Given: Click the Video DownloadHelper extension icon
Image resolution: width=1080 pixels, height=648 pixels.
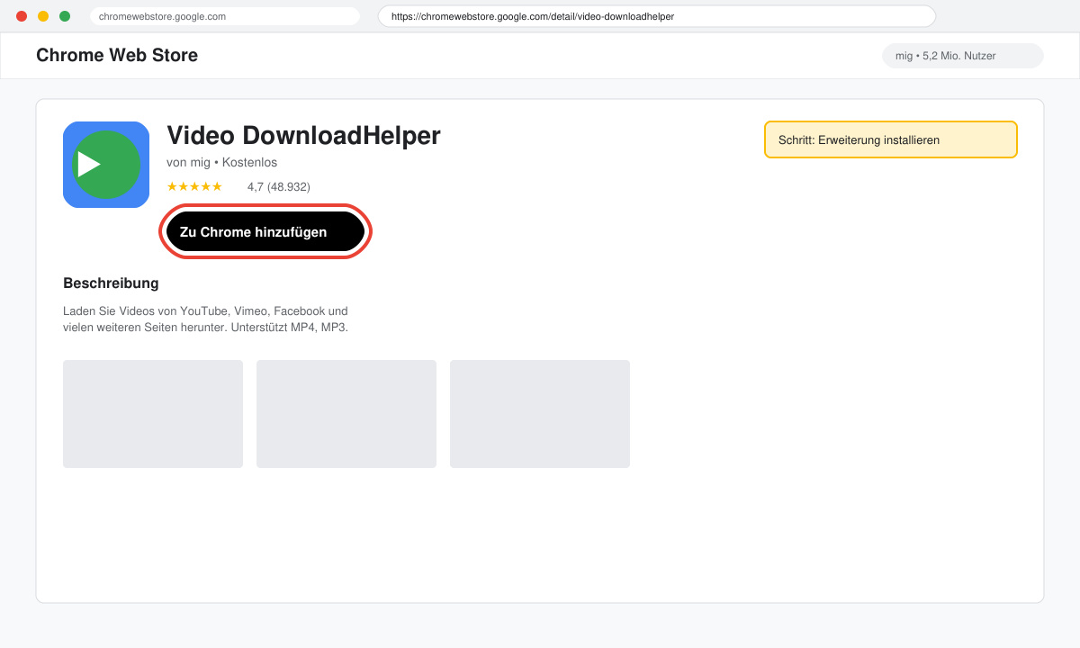Looking at the screenshot, I should 106,165.
